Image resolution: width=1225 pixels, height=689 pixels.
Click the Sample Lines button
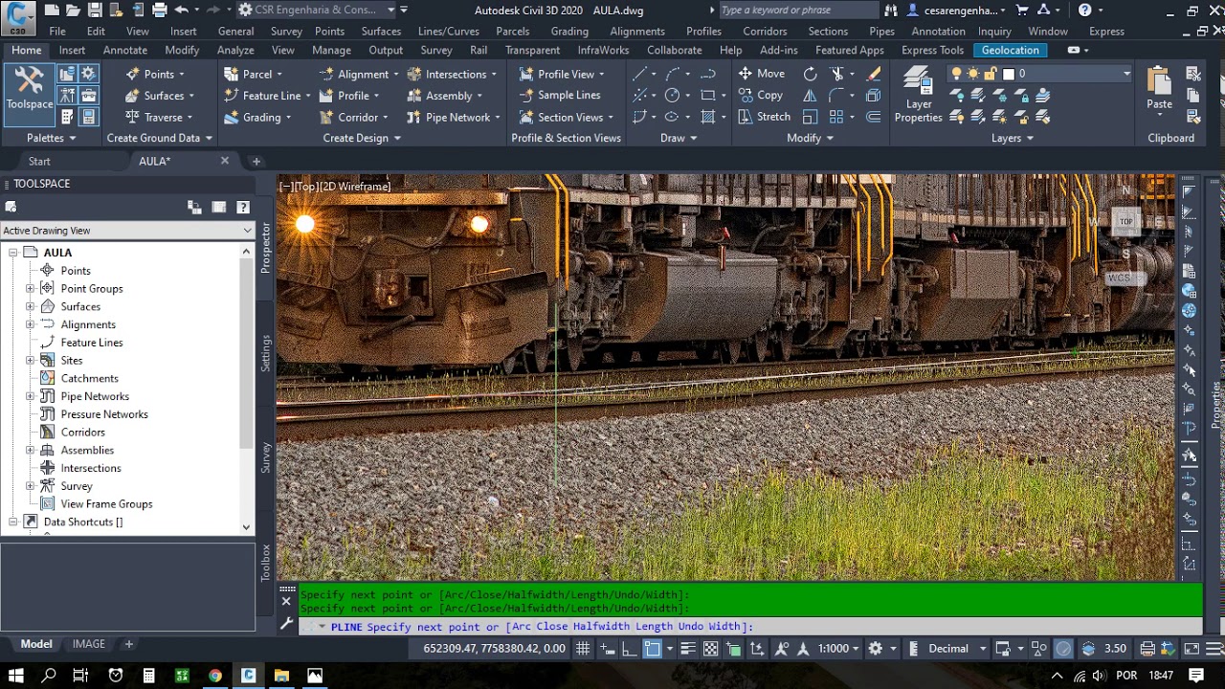560,95
